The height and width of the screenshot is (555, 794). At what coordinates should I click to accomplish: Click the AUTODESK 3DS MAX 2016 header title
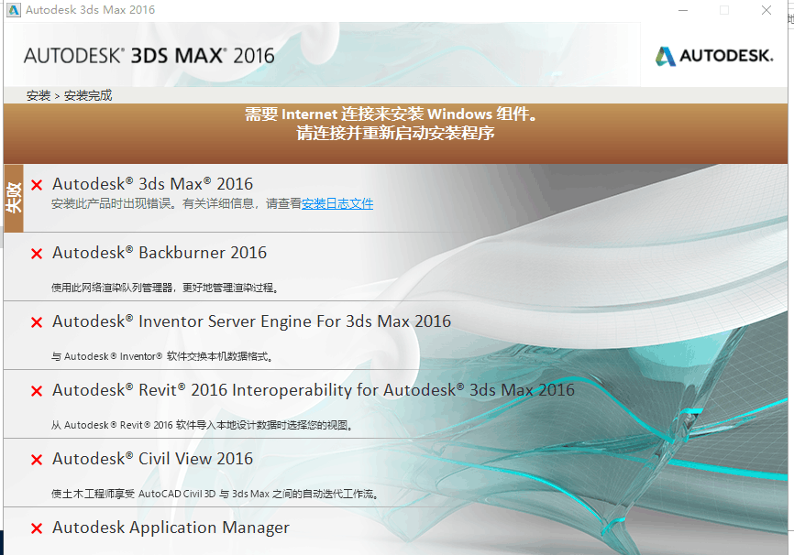pos(149,56)
